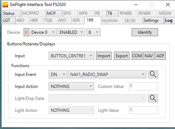Open the Device 0 dropdown

[43, 32]
